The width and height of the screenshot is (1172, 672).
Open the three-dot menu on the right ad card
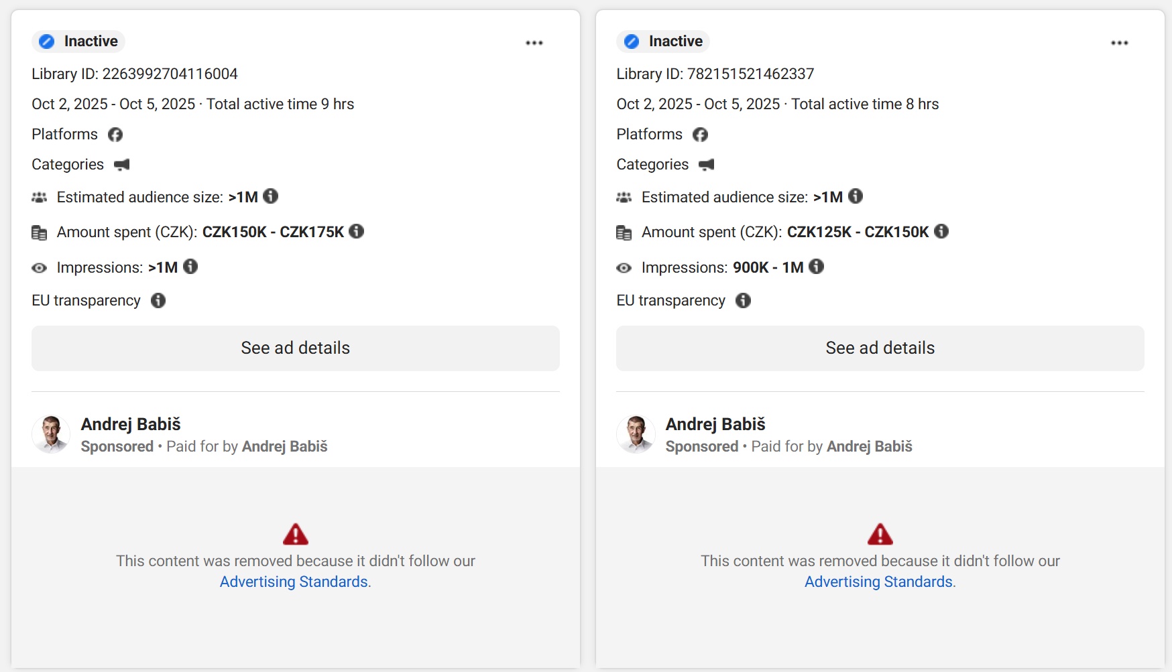coord(1119,43)
